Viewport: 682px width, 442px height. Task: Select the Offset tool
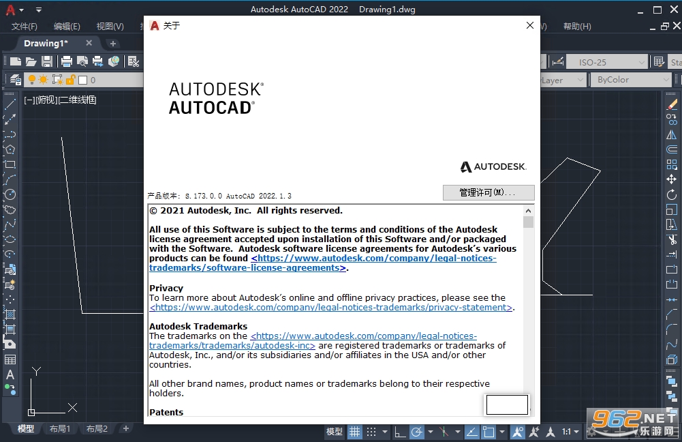672,149
